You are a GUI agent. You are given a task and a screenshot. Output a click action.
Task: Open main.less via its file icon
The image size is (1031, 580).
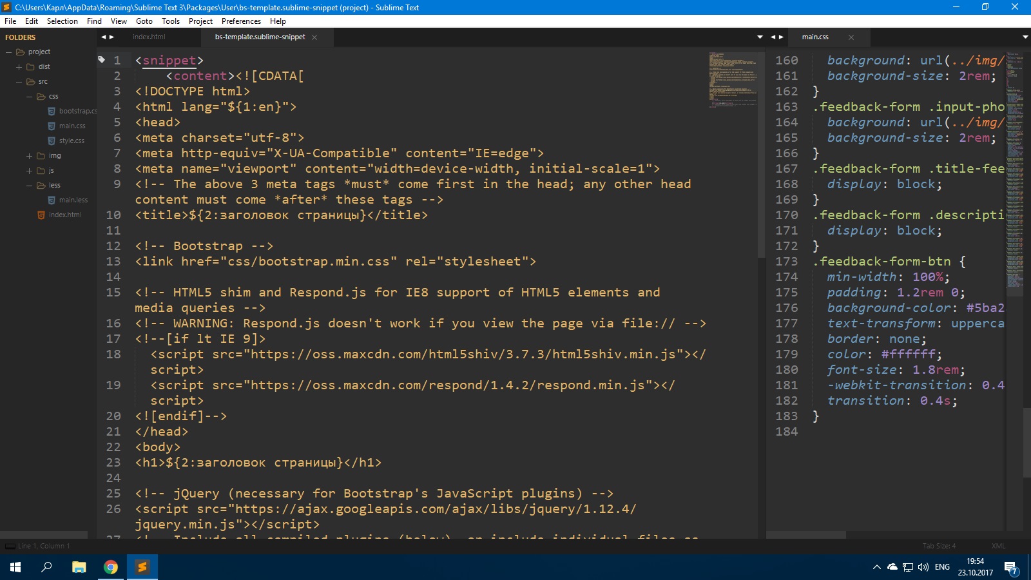52,200
